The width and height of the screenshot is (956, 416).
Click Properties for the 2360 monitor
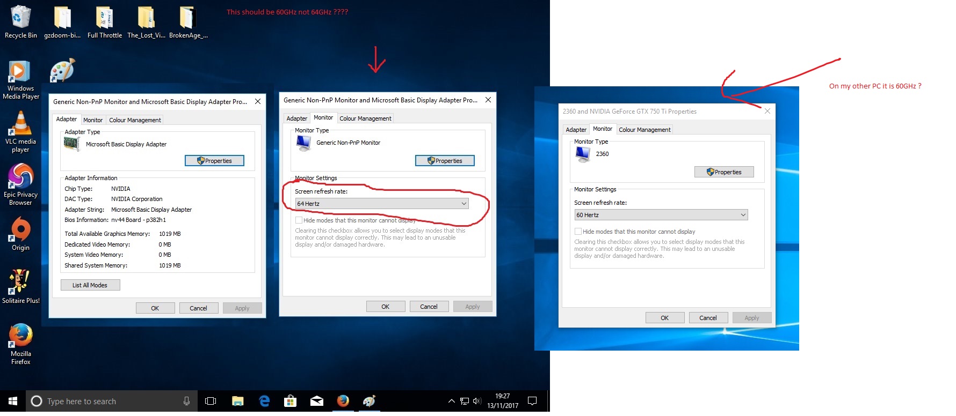tap(724, 172)
